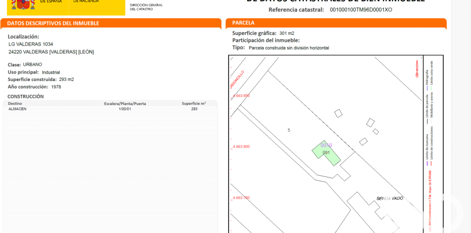Click the Límite de construcciones legend entry
This screenshot has height=233, width=471.
click(431, 146)
